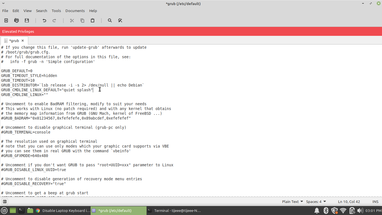Undo the last edit
The image size is (382, 215).
(44, 20)
